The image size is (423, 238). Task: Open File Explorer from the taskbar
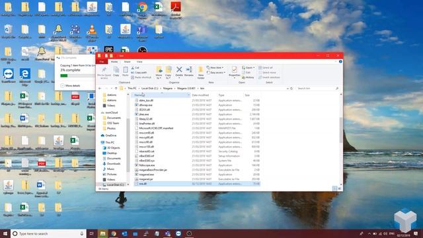(x=103, y=233)
